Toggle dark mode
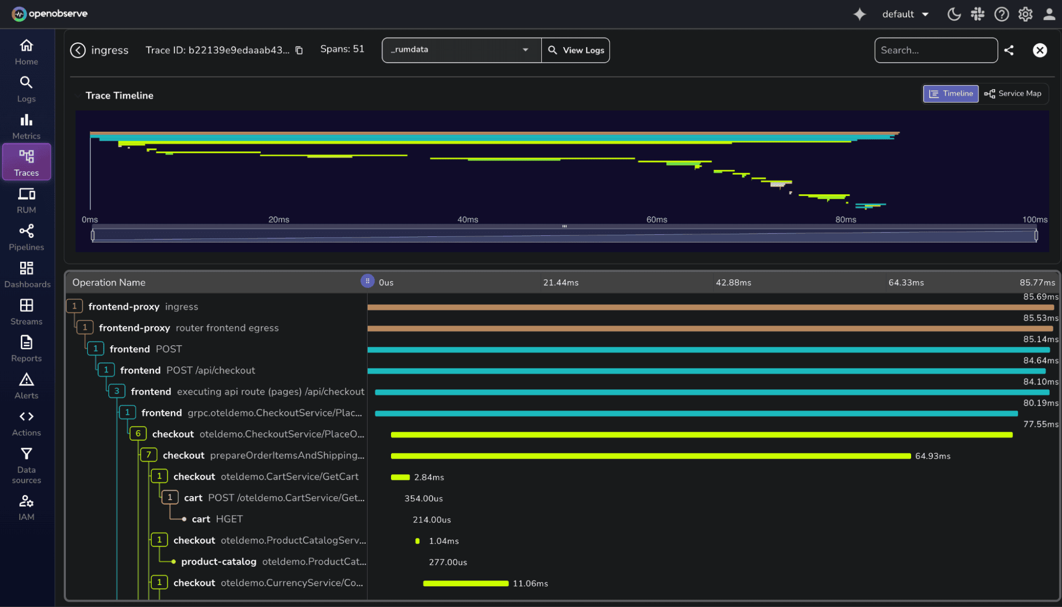 pos(954,14)
